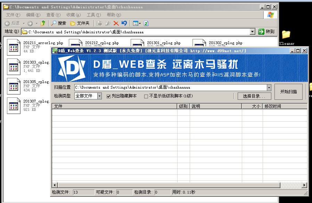312x203 pixels.
Task: Click the D shield logo in banner
Action: coord(72,68)
